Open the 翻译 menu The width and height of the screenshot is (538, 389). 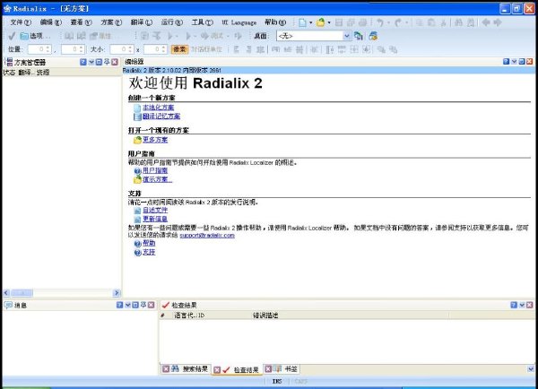pos(142,22)
